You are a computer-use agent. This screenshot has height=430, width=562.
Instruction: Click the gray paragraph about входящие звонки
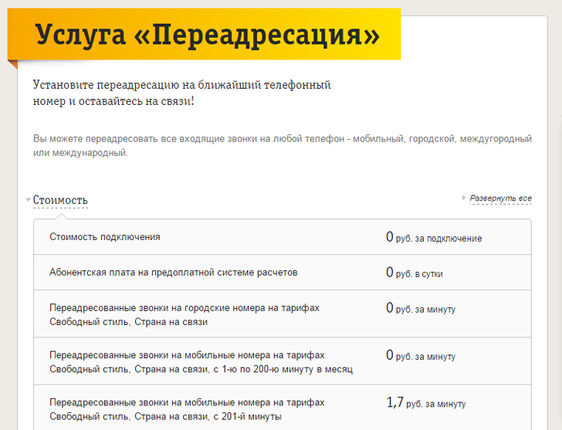pyautogui.click(x=282, y=145)
